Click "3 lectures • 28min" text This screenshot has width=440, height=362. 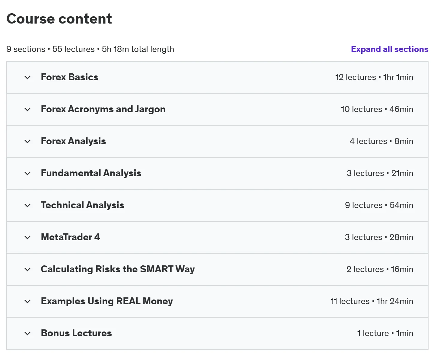pos(379,237)
